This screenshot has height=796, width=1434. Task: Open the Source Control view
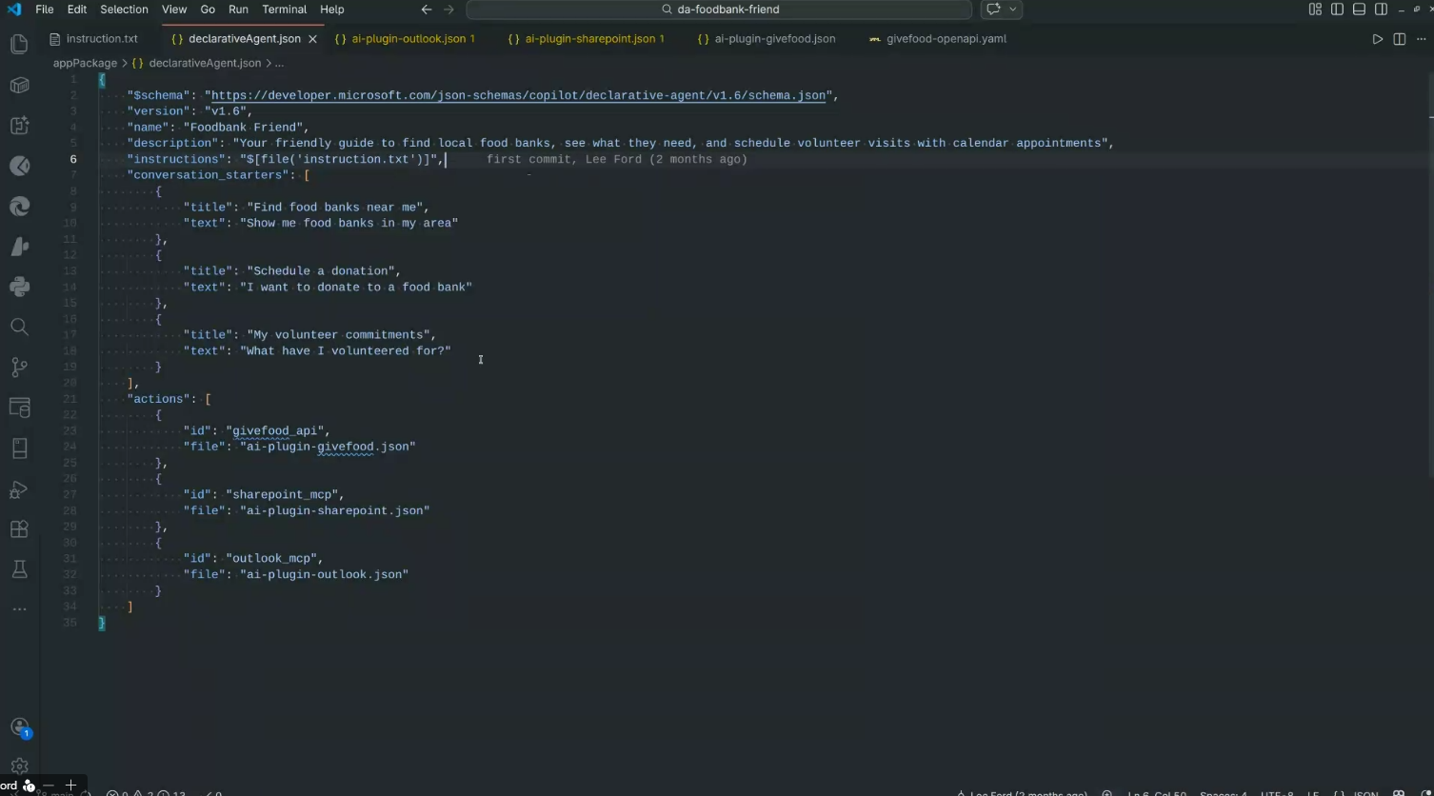click(x=19, y=368)
